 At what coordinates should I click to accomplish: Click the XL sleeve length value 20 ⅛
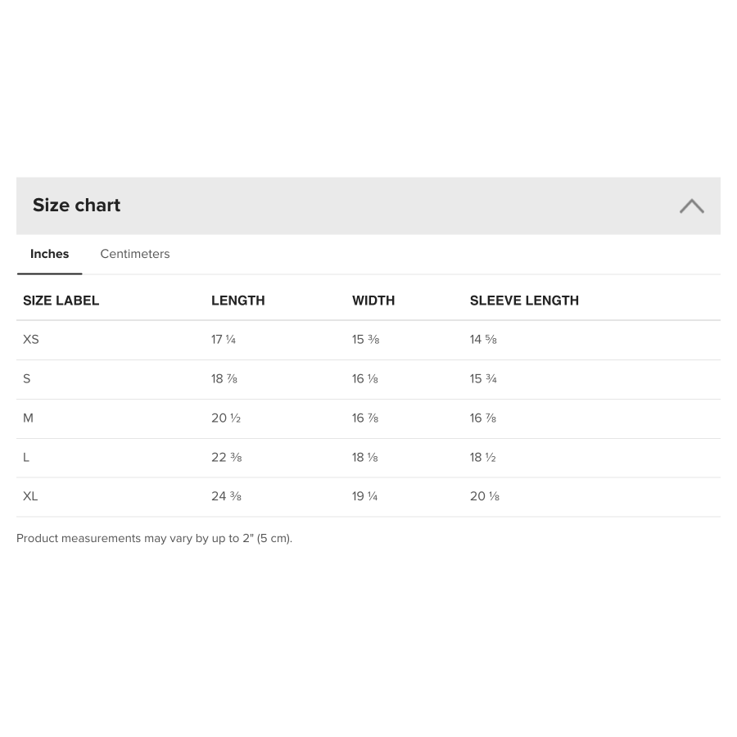pos(485,496)
